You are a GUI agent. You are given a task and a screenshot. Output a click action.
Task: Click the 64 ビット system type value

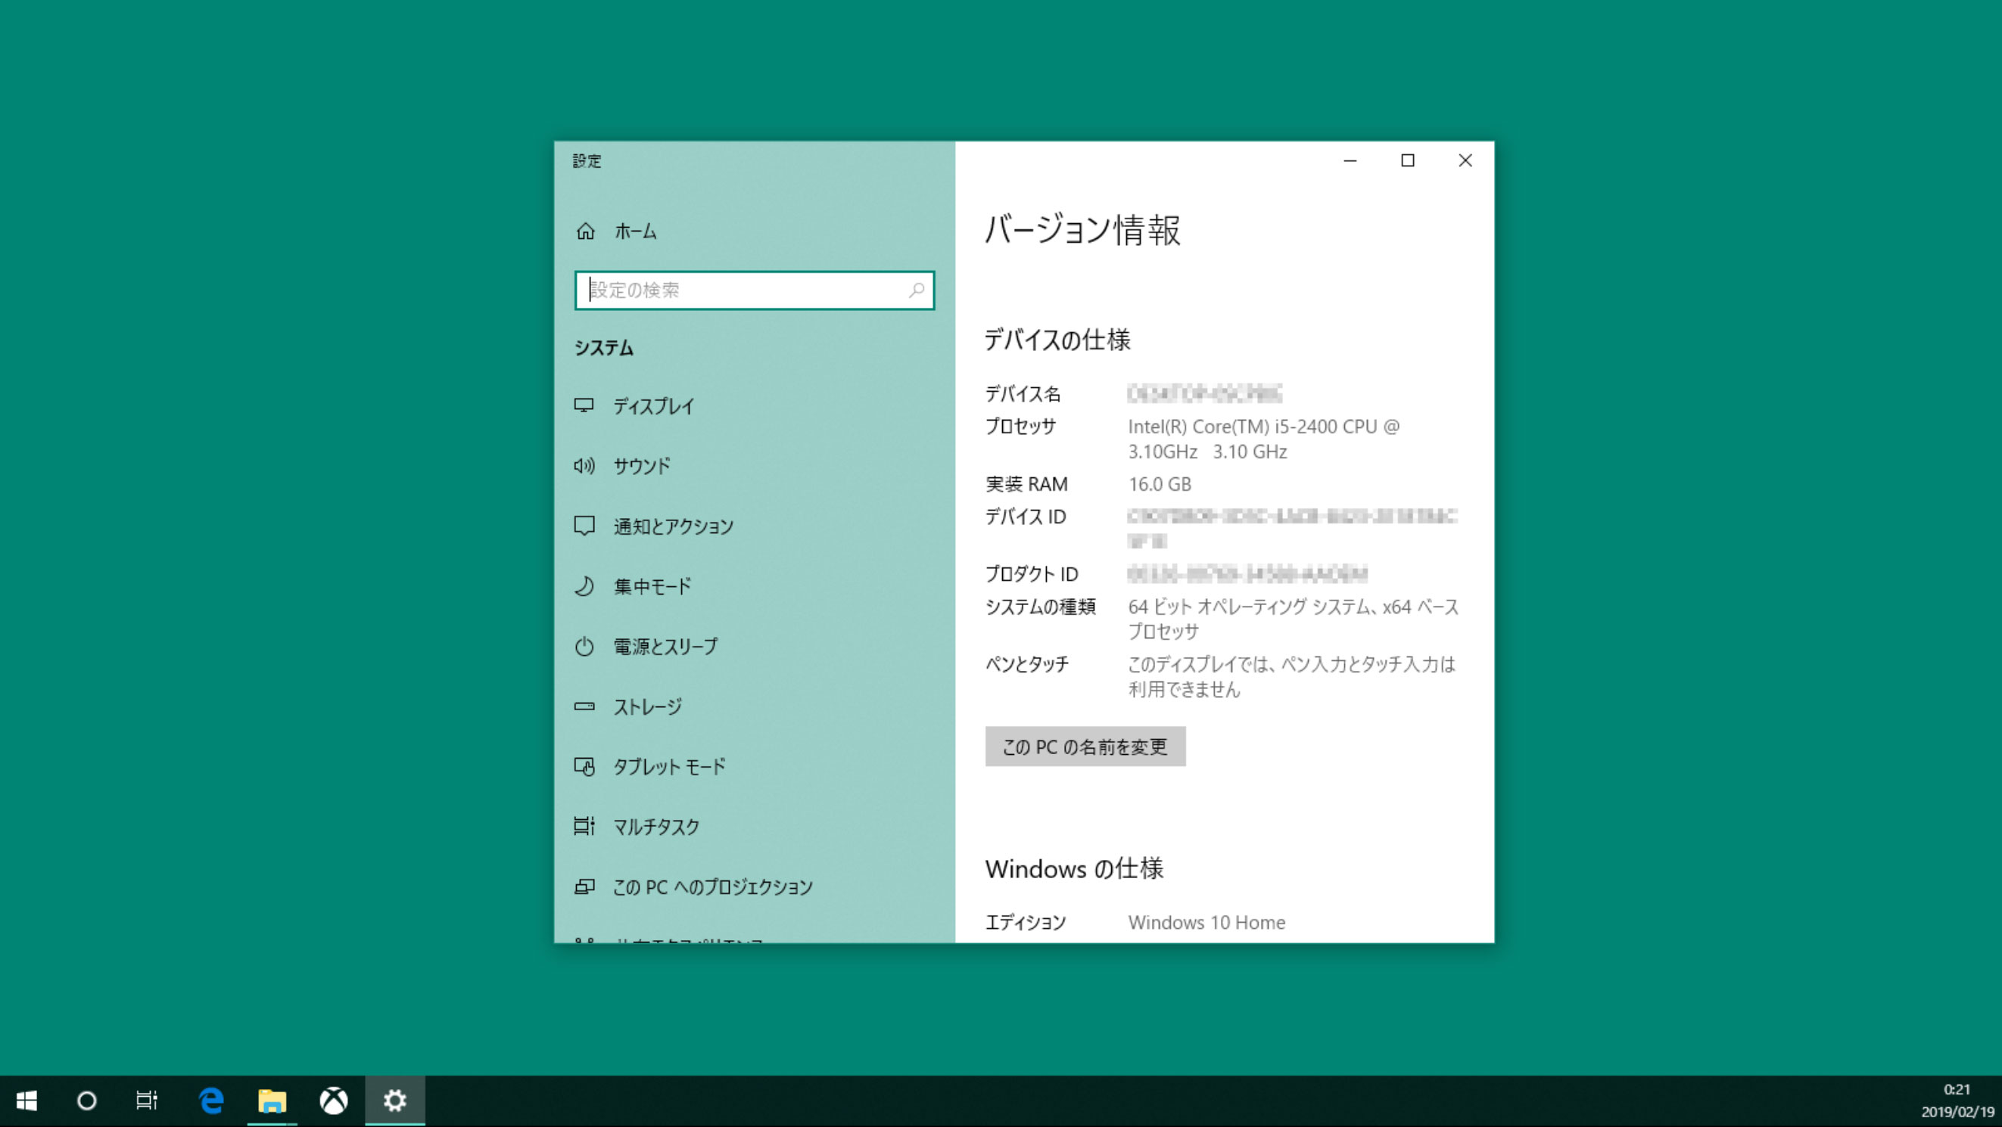pyautogui.click(x=1294, y=619)
